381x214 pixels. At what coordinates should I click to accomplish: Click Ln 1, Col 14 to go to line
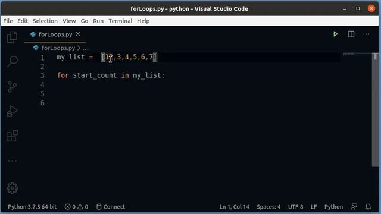(234, 207)
